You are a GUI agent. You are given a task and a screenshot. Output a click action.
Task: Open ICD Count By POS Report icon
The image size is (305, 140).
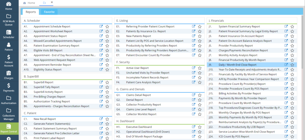click(x=286, y=136)
